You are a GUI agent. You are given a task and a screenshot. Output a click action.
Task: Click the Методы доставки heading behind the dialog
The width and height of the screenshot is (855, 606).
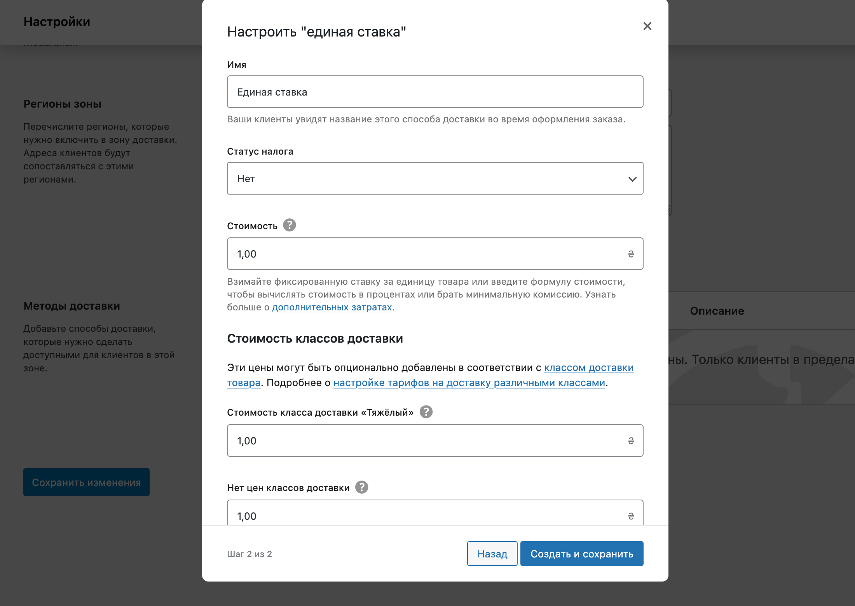coord(72,306)
